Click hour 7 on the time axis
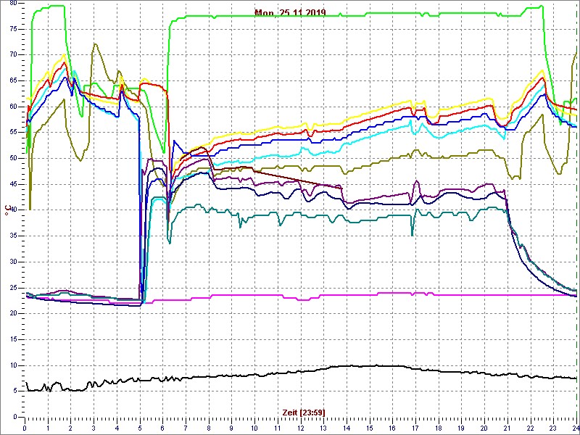The image size is (580, 435). click(186, 428)
